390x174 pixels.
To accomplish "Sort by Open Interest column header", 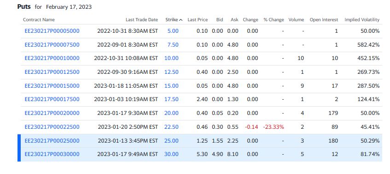I will click(324, 20).
